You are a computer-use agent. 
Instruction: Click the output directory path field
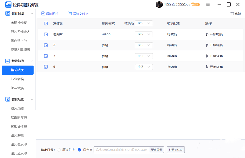point(121,150)
